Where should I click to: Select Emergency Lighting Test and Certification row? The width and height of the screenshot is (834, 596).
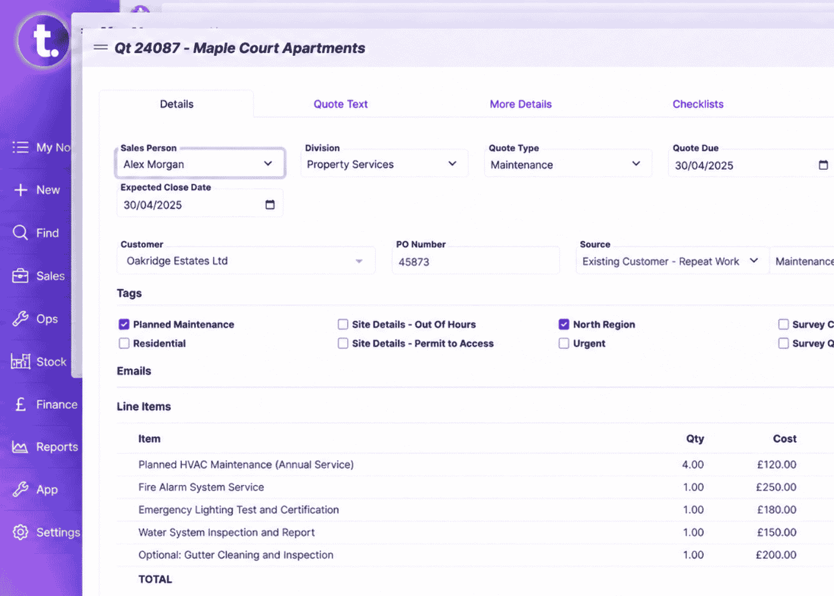point(238,510)
